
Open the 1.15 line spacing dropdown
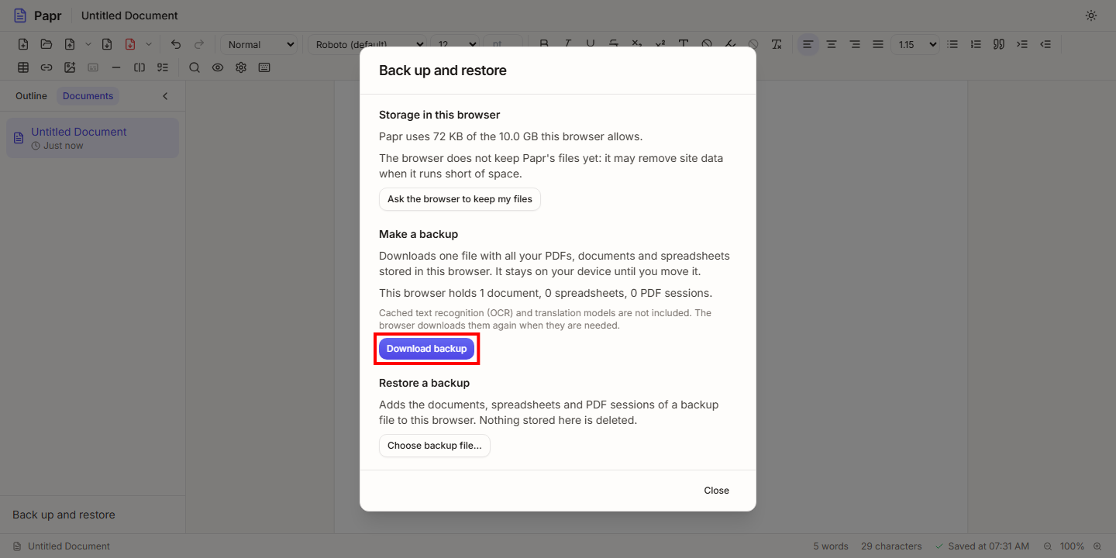pos(915,44)
